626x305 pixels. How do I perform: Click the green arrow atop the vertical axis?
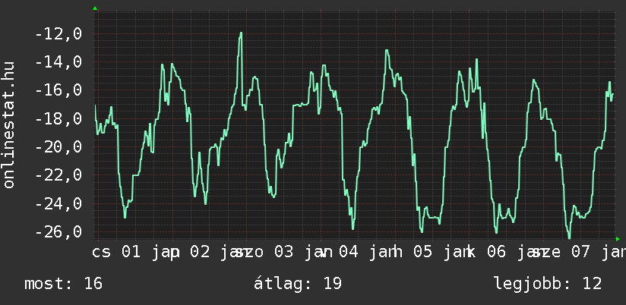(95, 8)
